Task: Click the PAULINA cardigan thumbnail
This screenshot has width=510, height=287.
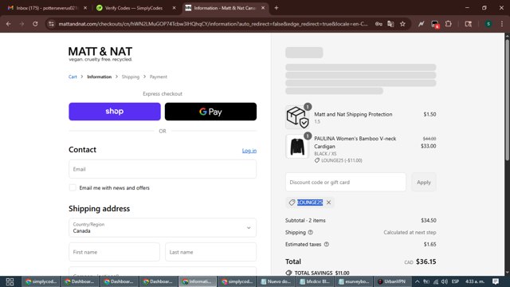Action: tap(297, 147)
